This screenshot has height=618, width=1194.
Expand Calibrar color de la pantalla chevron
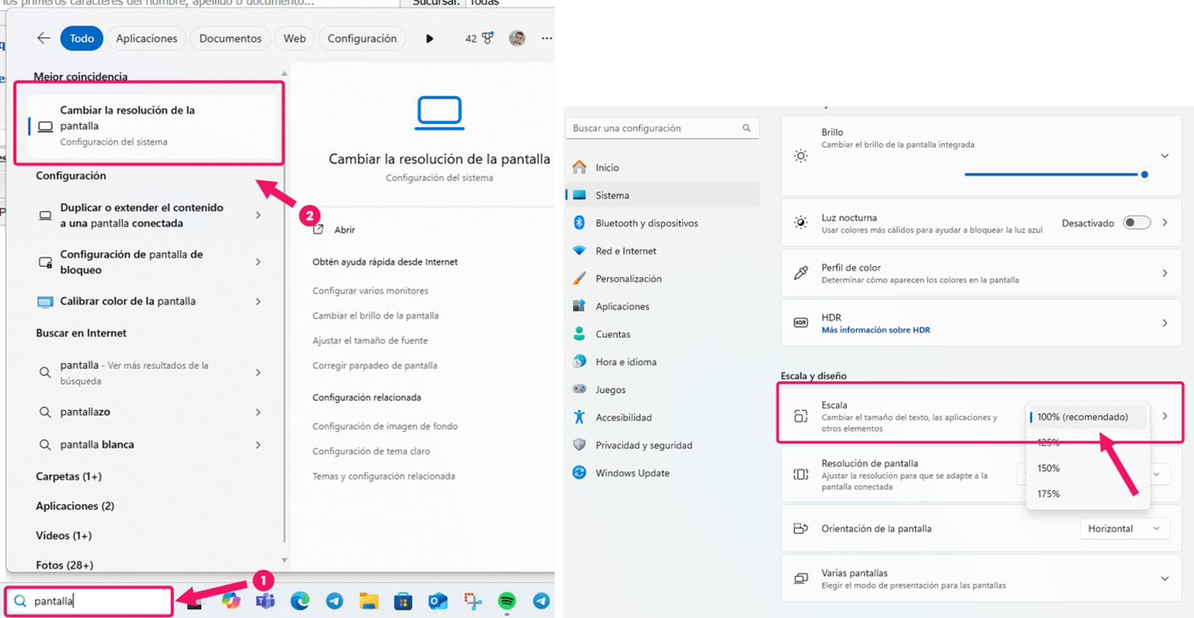(x=258, y=301)
